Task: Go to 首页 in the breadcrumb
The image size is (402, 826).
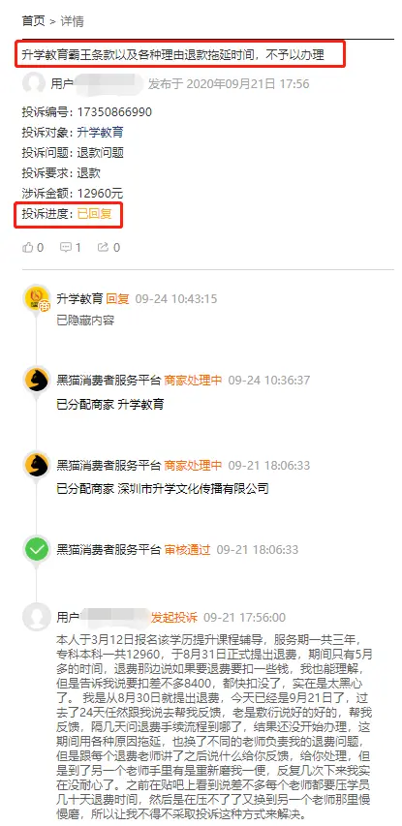Action: [33, 21]
